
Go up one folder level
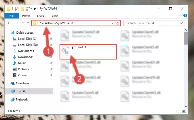click(28, 23)
